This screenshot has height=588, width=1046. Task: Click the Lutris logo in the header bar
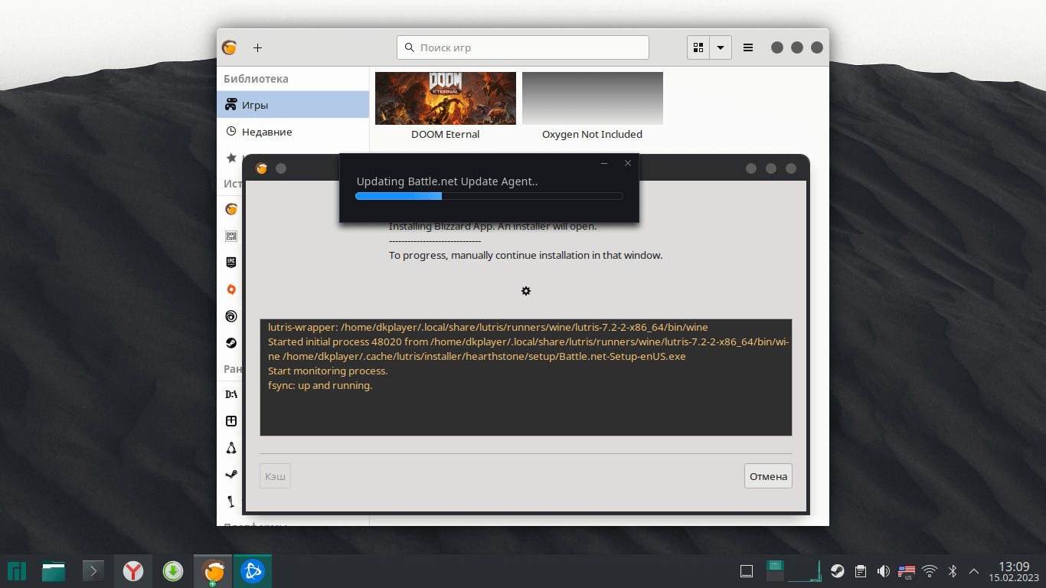pyautogui.click(x=229, y=47)
